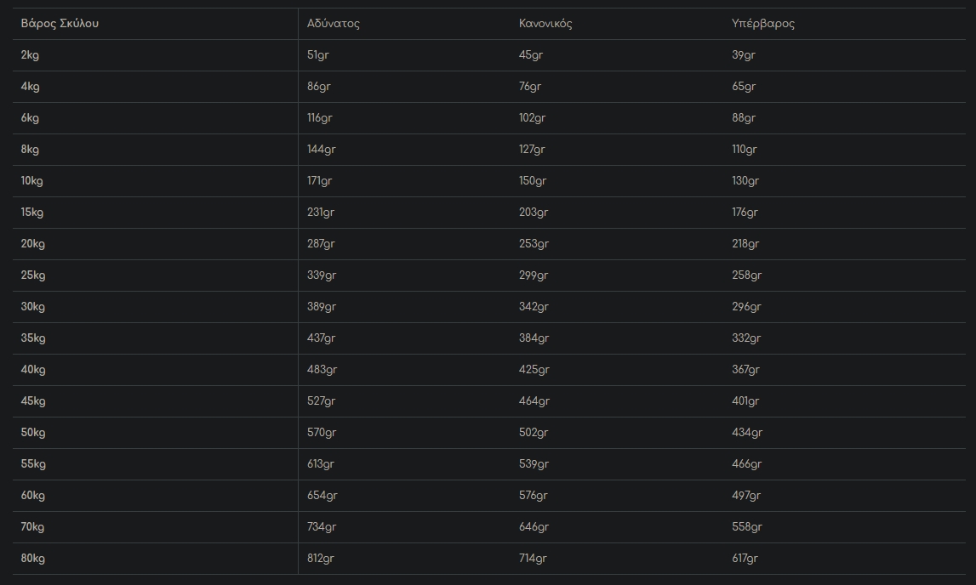Image resolution: width=976 pixels, height=585 pixels.
Task: Click the 10kg weight row label
Action: coord(32,181)
